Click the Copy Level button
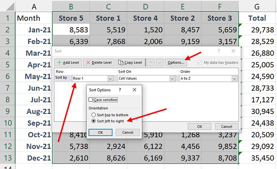The width and height of the screenshot is (277, 169). (130, 62)
